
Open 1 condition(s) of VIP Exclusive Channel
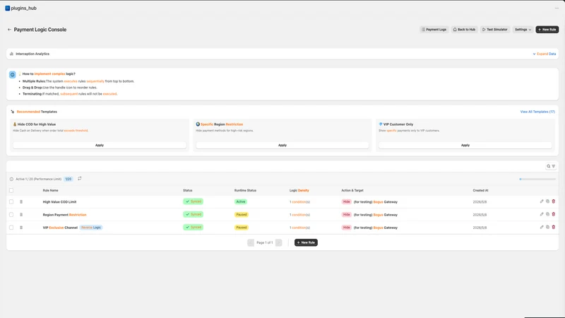point(299,228)
